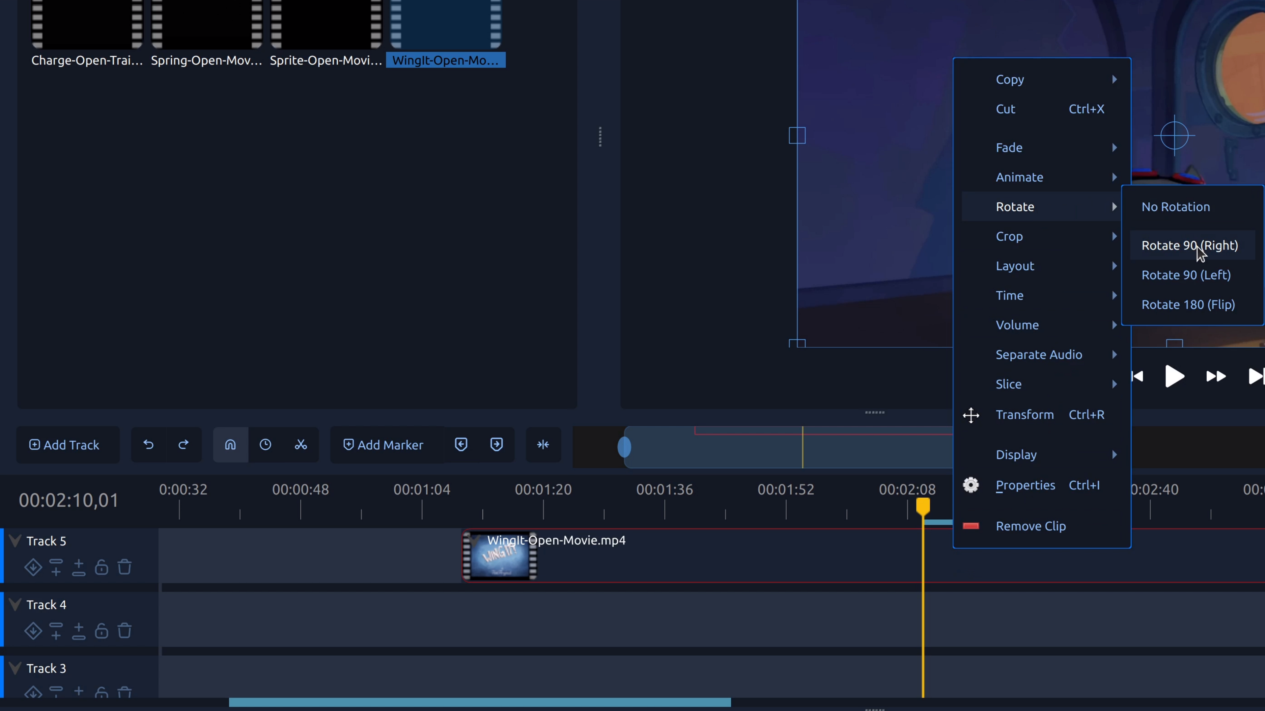Jump to previous marker icon
The width and height of the screenshot is (1265, 711).
(461, 445)
